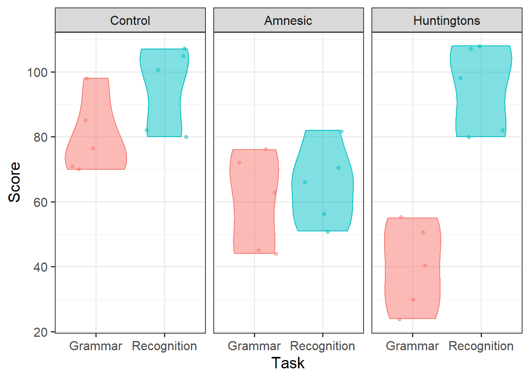The image size is (530, 379).
Task: Click the Huntingtons facet header
Action: pos(446,21)
